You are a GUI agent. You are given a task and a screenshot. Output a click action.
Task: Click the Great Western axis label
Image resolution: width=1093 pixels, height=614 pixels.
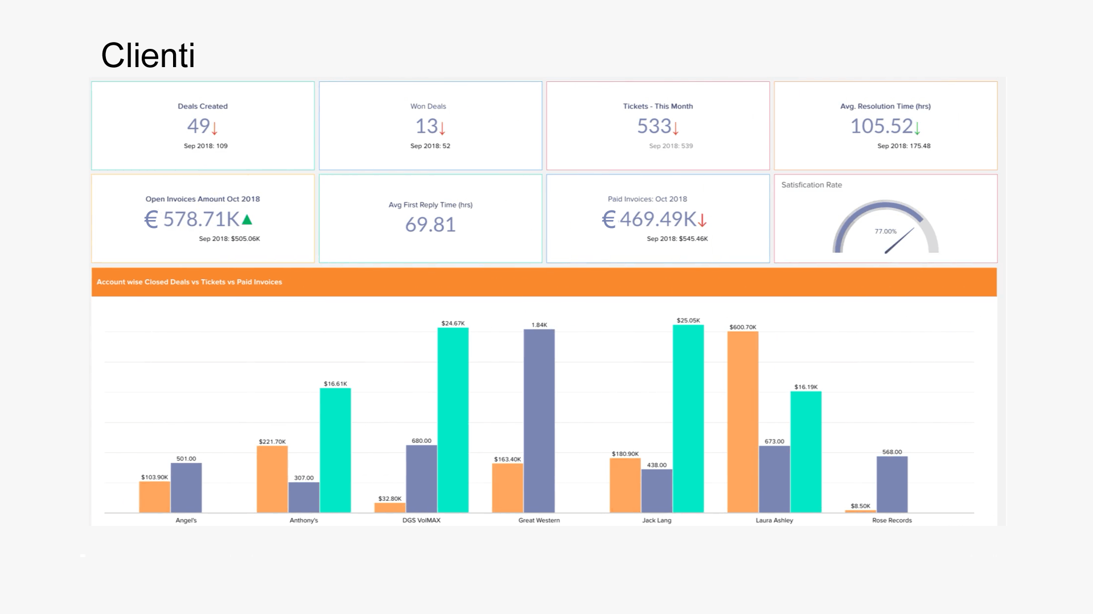tap(539, 520)
